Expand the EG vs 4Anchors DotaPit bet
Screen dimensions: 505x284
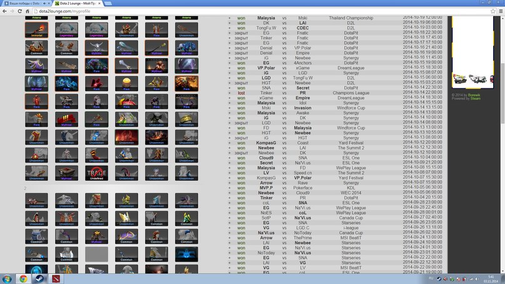point(230,63)
